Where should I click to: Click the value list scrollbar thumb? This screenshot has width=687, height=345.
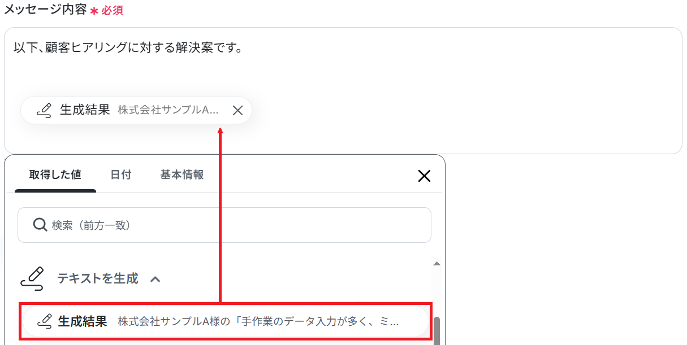(x=437, y=331)
